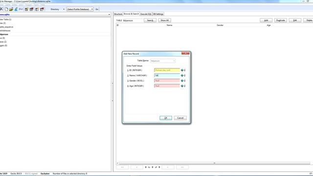The width and height of the screenshot is (313, 176).
Task: Click small gray icon ending the Gender row
Action: (x=185, y=81)
